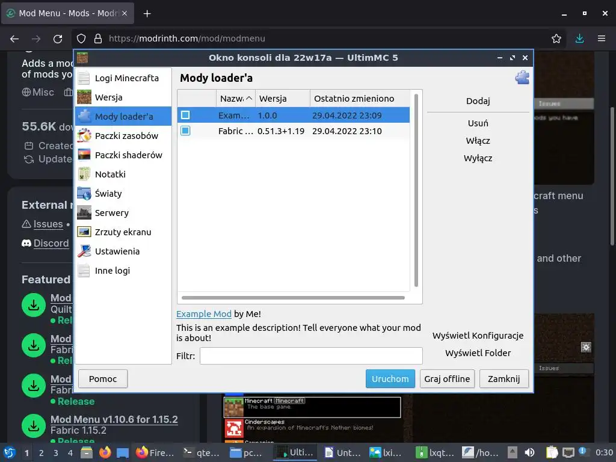This screenshot has width=616, height=462.
Task: Open Notatki notes icon
Action: [x=84, y=174]
